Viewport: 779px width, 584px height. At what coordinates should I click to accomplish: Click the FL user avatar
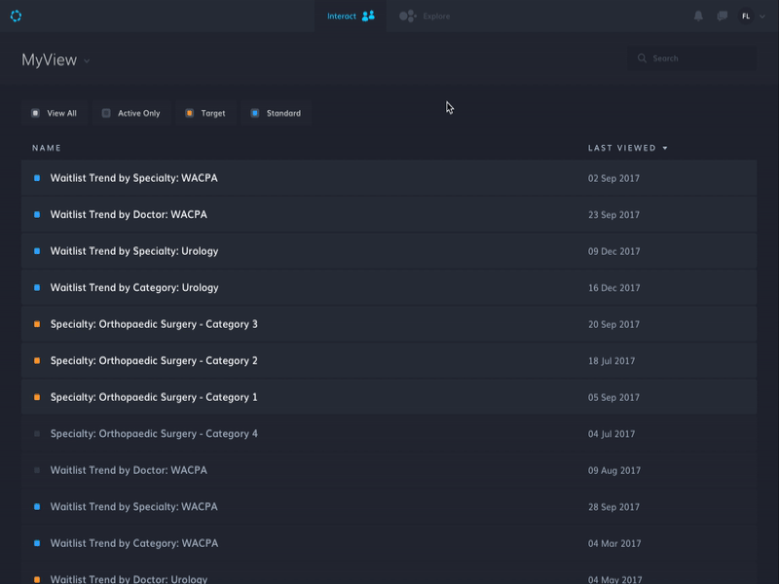[x=744, y=16]
